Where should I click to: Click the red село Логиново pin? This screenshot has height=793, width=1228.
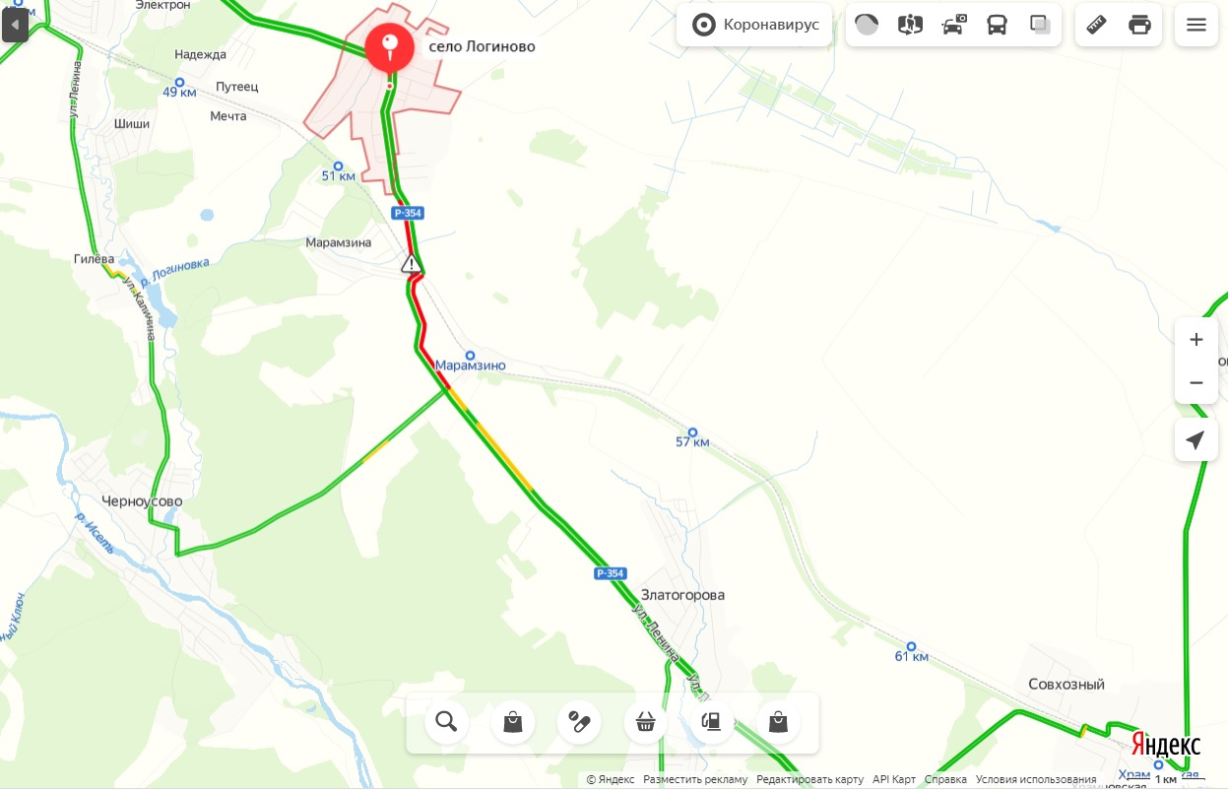(x=390, y=46)
